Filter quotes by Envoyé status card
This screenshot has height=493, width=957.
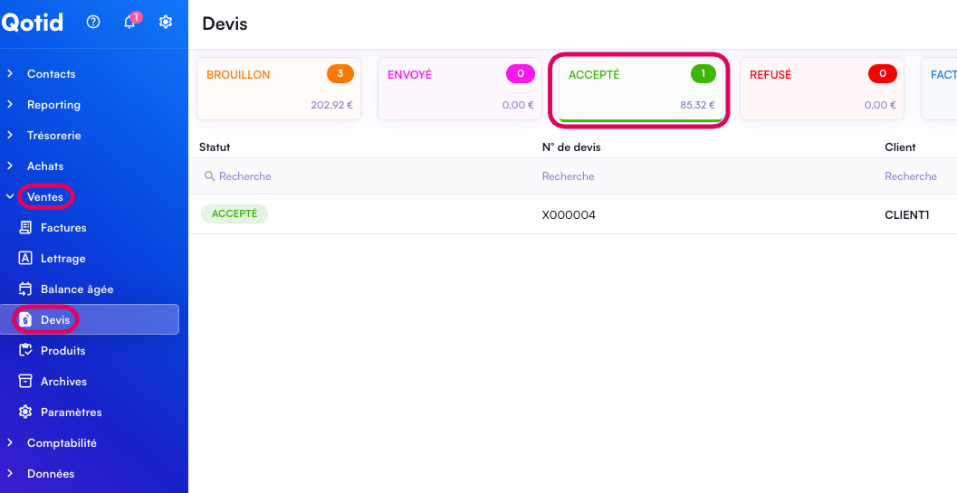[460, 89]
